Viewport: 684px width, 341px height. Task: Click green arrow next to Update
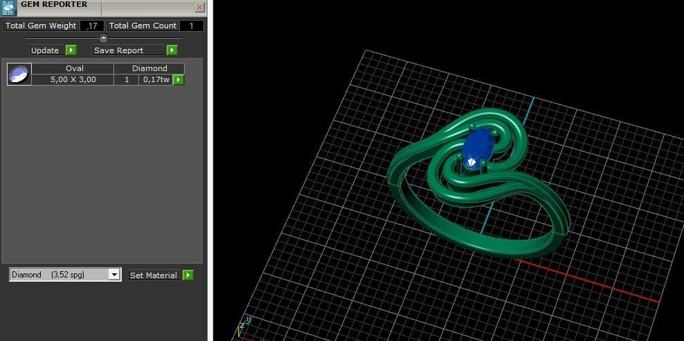tap(71, 50)
